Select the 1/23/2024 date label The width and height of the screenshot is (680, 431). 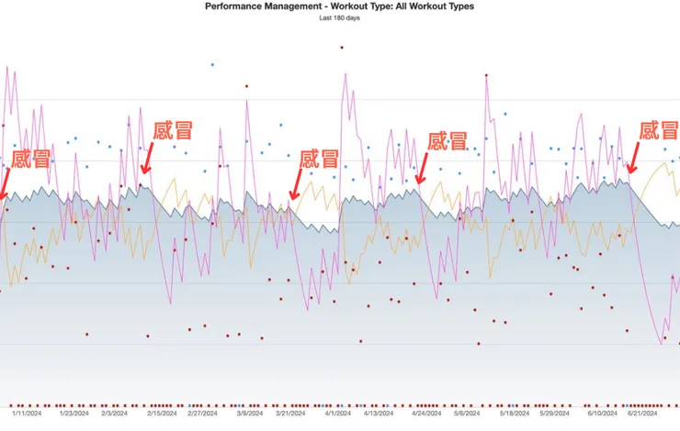coord(74,414)
